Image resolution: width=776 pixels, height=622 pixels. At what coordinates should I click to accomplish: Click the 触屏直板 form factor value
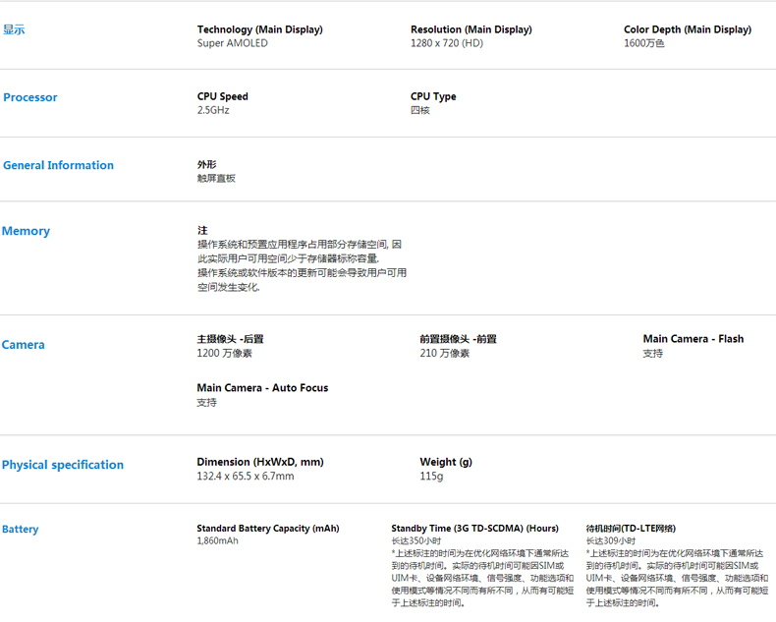[x=216, y=178]
